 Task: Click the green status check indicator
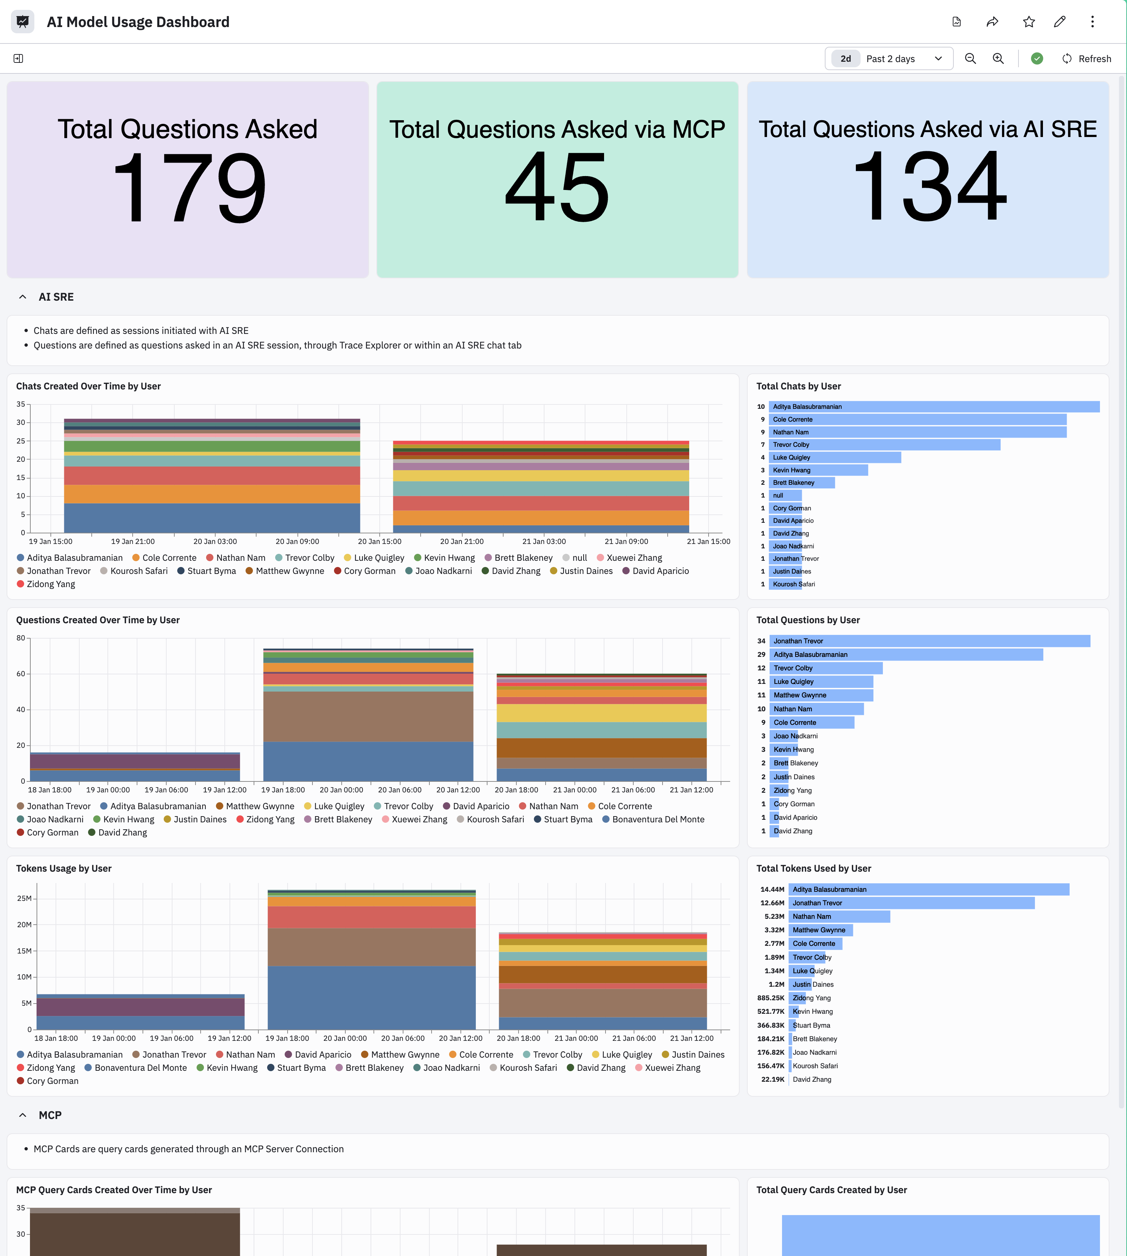click(x=1037, y=58)
